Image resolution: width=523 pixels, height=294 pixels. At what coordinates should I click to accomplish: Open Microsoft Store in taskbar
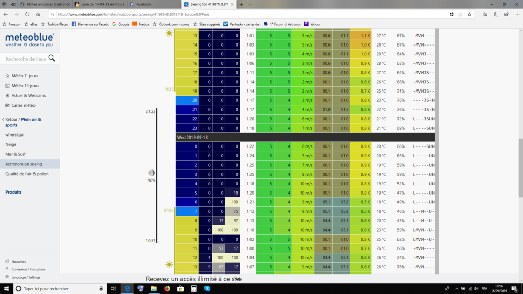coord(180,289)
